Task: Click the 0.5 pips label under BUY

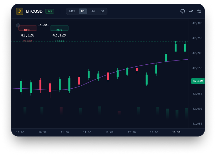Action: pyautogui.click(x=59, y=41)
